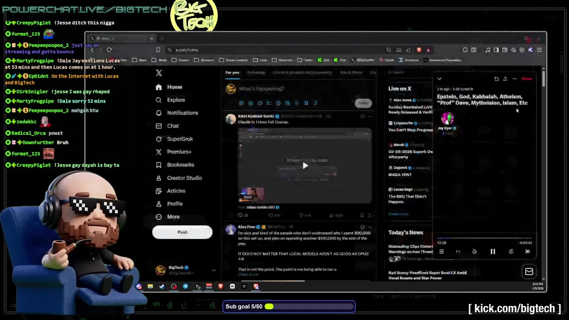Open the Kick bookmark in bookmarks bar
Image resolution: width=569 pixels, height=320 pixels.
pos(324,60)
